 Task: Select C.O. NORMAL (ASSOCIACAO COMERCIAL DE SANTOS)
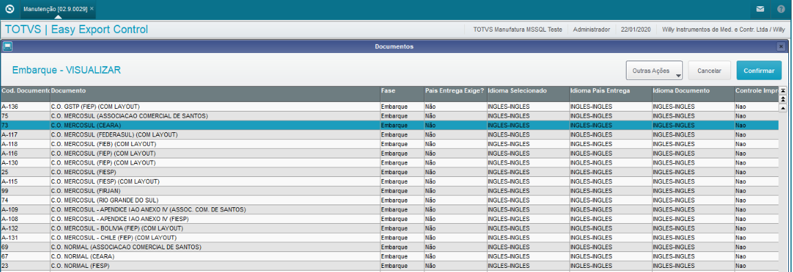389,247
